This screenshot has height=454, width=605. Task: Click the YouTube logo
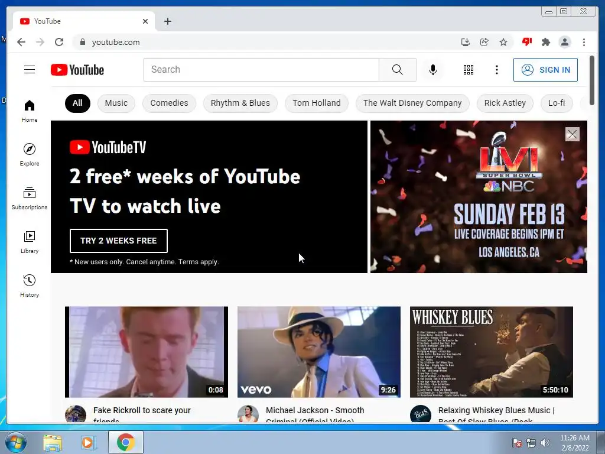click(77, 70)
